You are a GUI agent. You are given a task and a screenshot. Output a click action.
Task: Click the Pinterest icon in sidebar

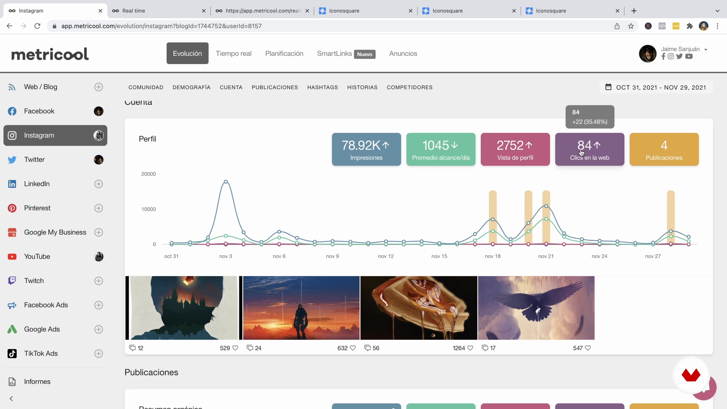pyautogui.click(x=12, y=208)
